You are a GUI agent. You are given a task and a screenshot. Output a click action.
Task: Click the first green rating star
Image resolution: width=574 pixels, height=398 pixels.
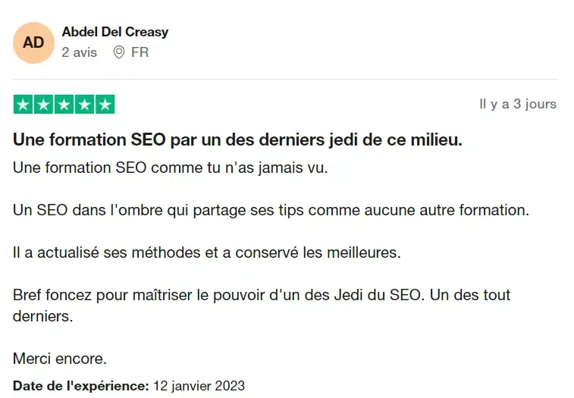(x=23, y=105)
